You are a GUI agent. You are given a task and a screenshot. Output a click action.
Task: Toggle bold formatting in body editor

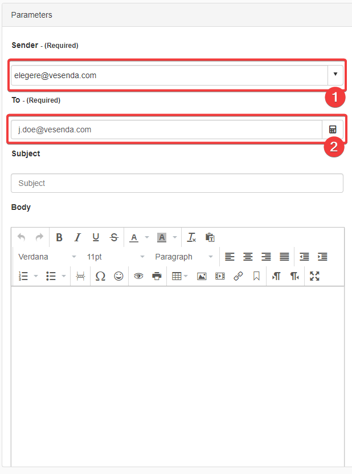59,237
